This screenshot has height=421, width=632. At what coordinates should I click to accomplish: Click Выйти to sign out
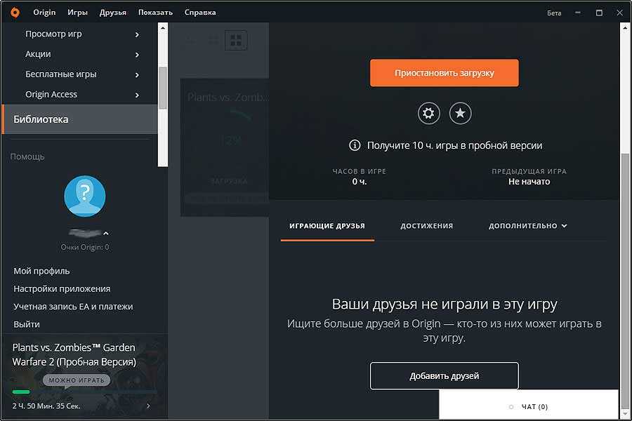point(27,324)
